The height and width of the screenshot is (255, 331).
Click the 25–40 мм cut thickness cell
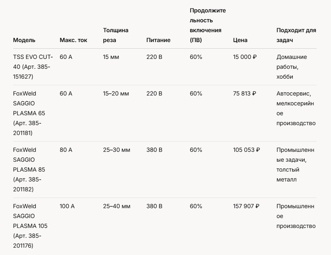click(x=116, y=206)
